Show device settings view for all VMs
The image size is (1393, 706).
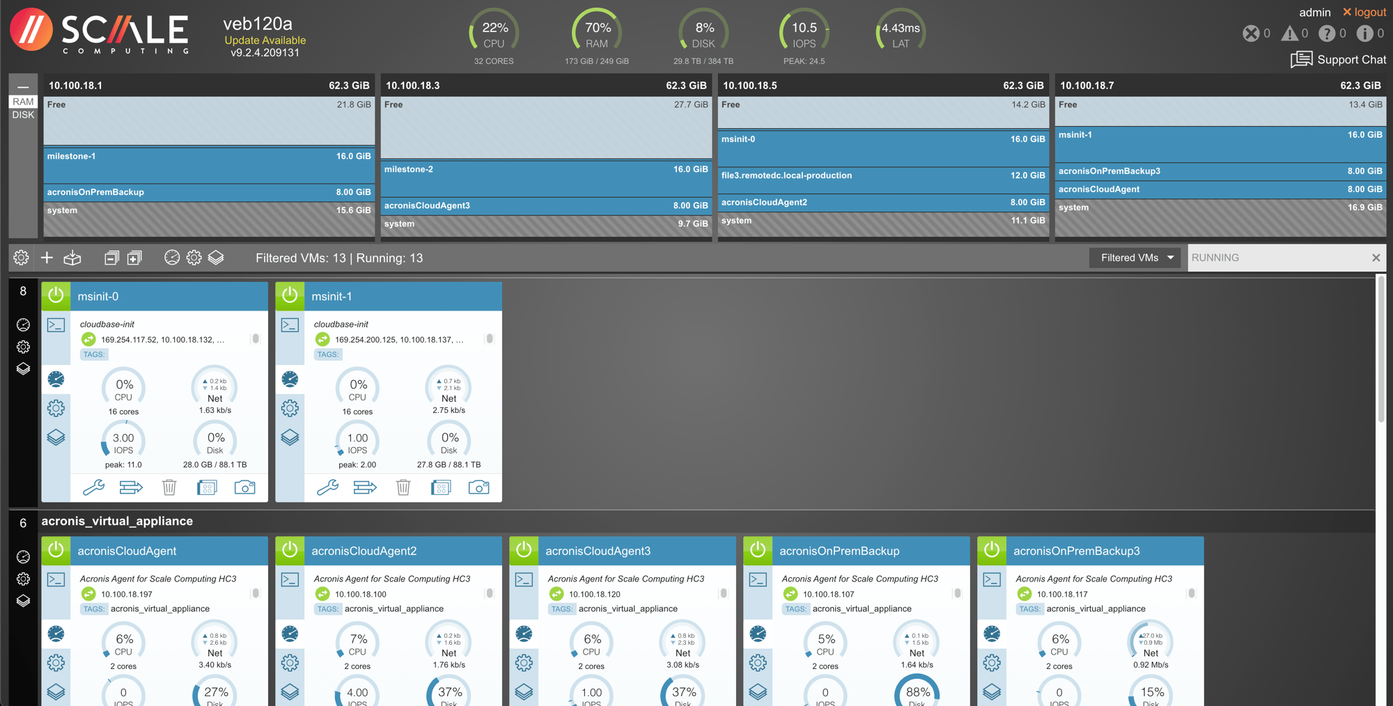194,258
